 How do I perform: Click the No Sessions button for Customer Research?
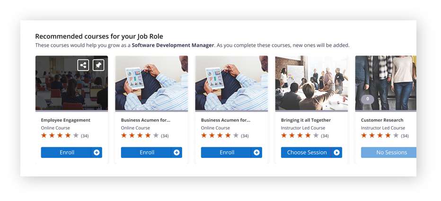point(391,152)
